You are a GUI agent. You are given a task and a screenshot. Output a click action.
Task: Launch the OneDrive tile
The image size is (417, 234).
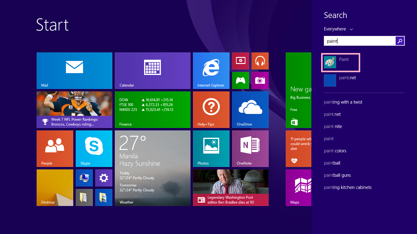250,110
